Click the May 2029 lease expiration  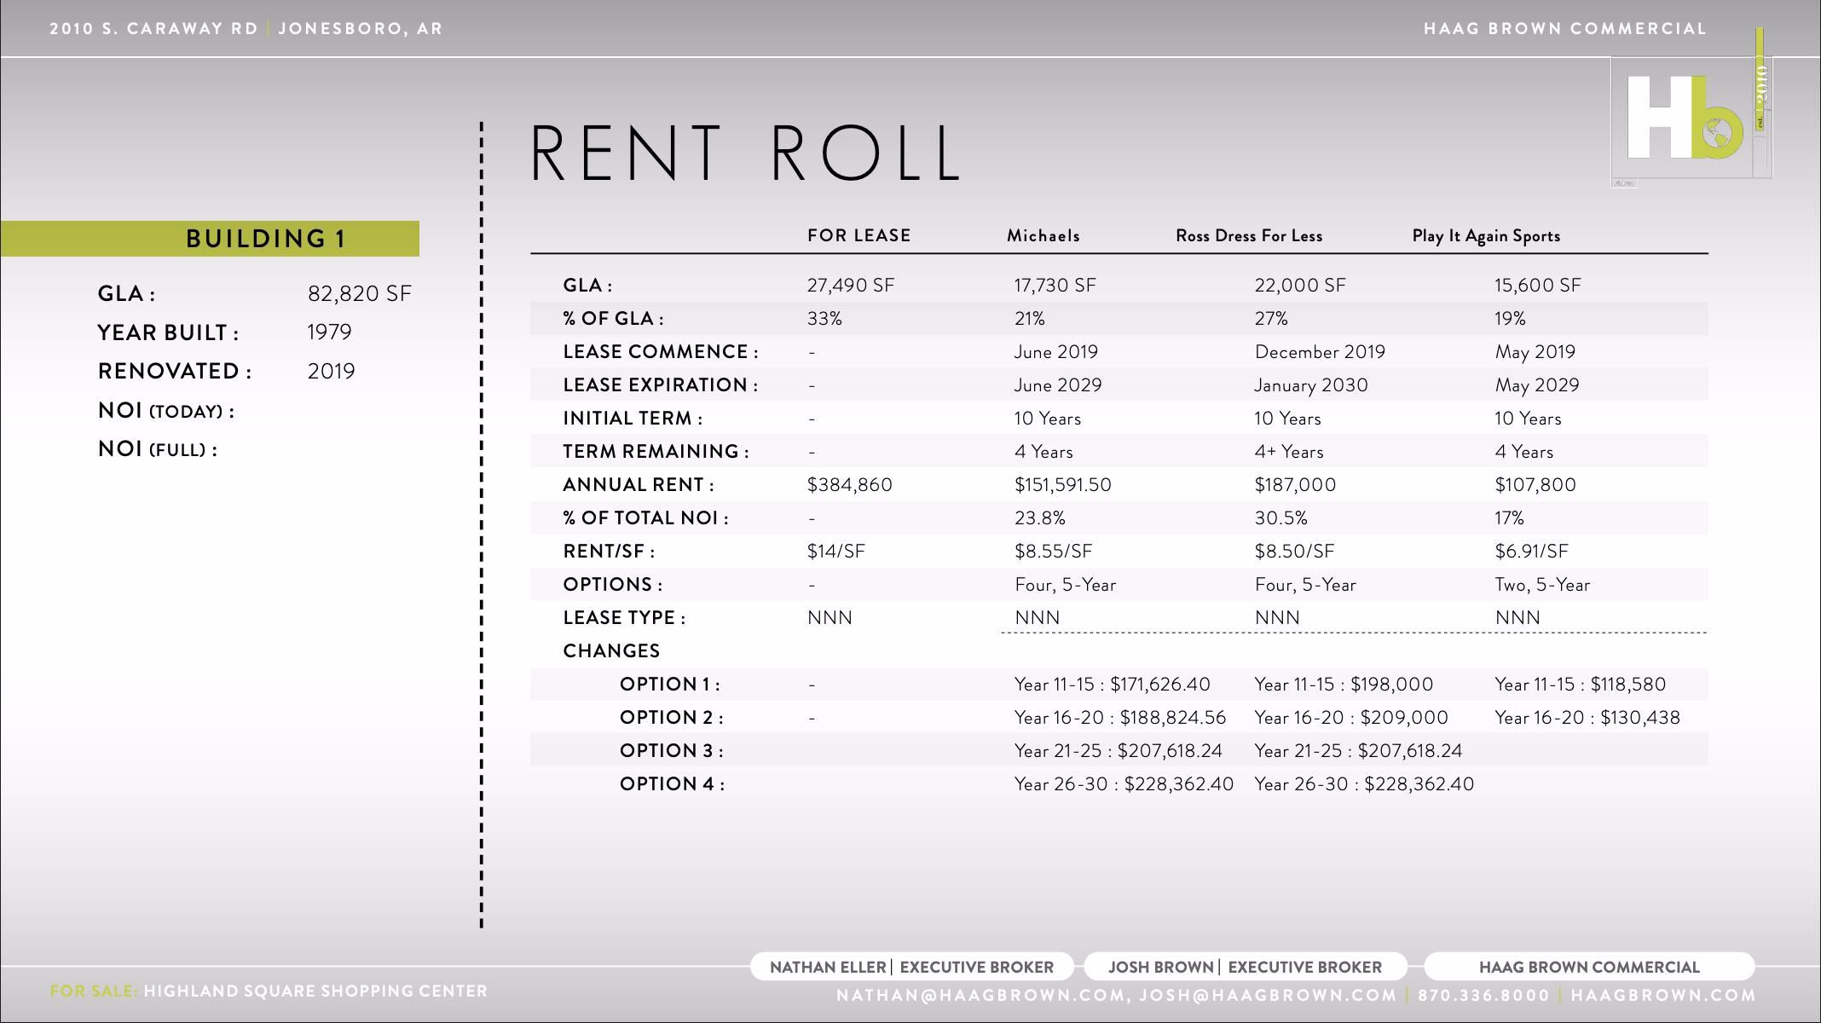coord(1536,385)
